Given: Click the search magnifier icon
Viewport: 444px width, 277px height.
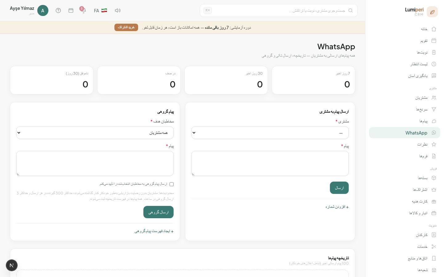Looking at the screenshot, I should coord(351,10).
